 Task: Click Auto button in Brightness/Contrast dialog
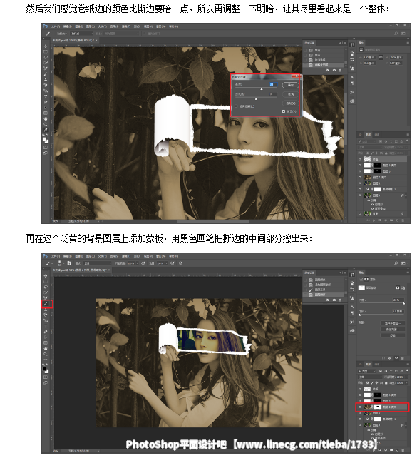[x=290, y=103]
